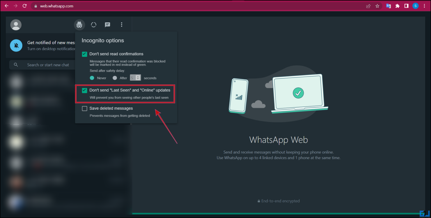Enable Save deleted messages
The width and height of the screenshot is (431, 218).
tap(84, 108)
